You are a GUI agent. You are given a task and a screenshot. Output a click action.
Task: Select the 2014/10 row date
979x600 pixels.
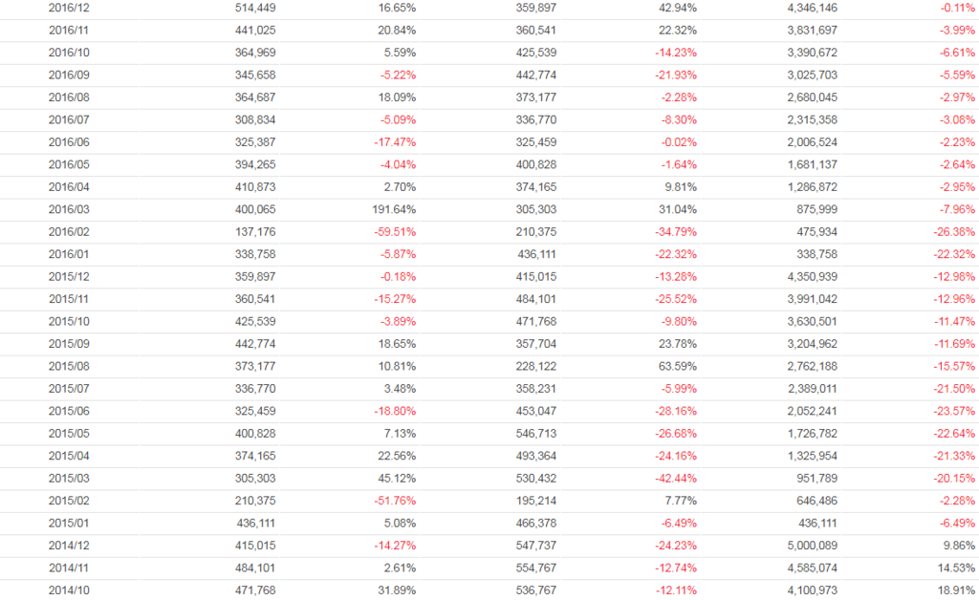pyautogui.click(x=69, y=589)
